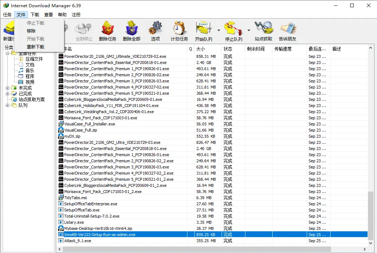
Task: Select 站点抓取方案 in tree
Action: point(32,99)
